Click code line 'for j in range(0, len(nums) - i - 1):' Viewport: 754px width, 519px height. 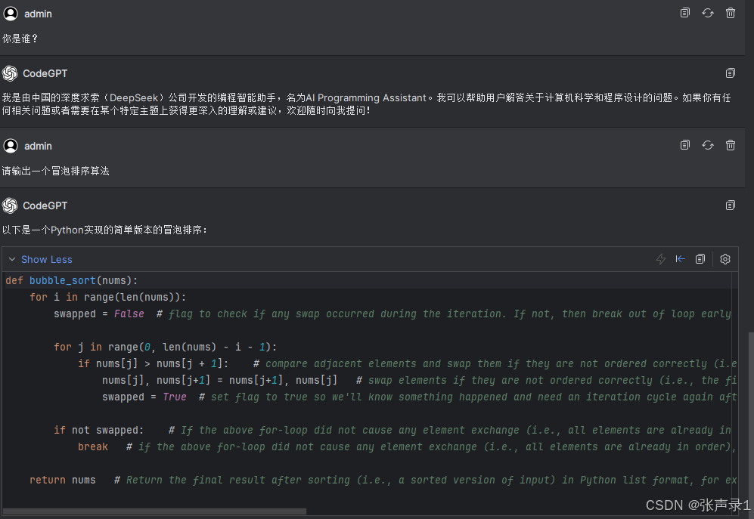[166, 347]
